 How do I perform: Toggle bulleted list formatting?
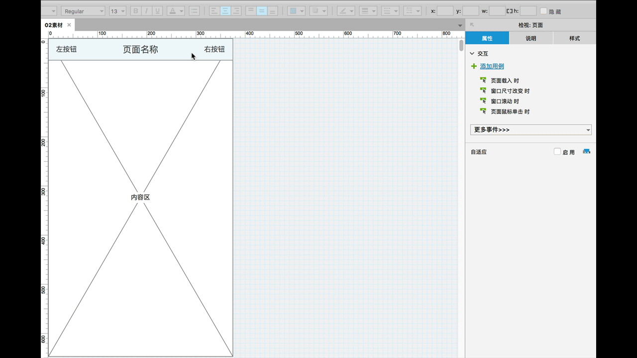pyautogui.click(x=195, y=11)
